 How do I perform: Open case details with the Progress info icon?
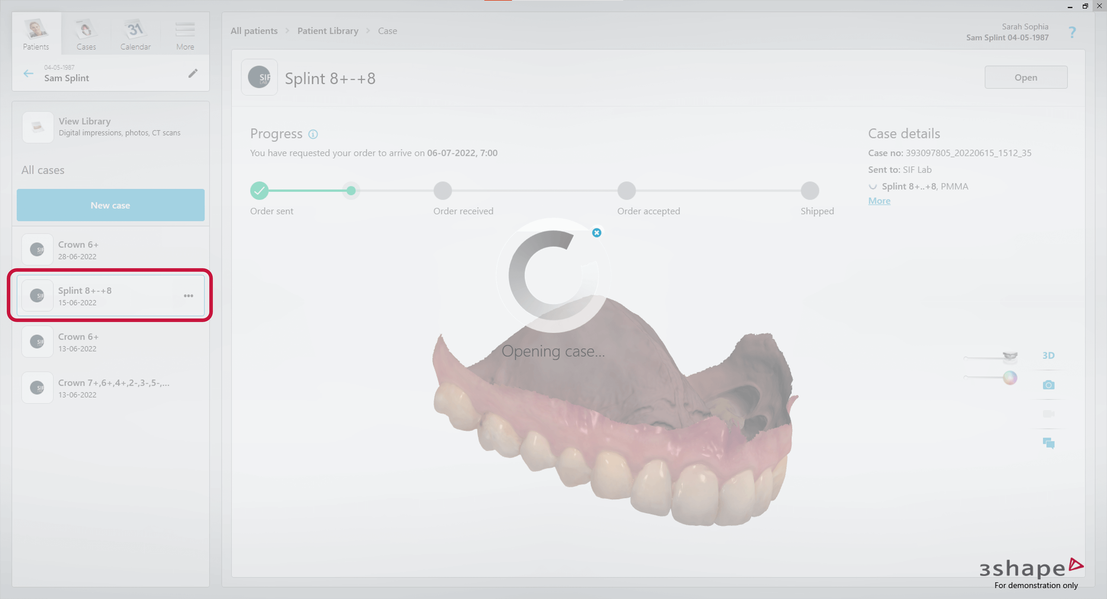(x=313, y=134)
